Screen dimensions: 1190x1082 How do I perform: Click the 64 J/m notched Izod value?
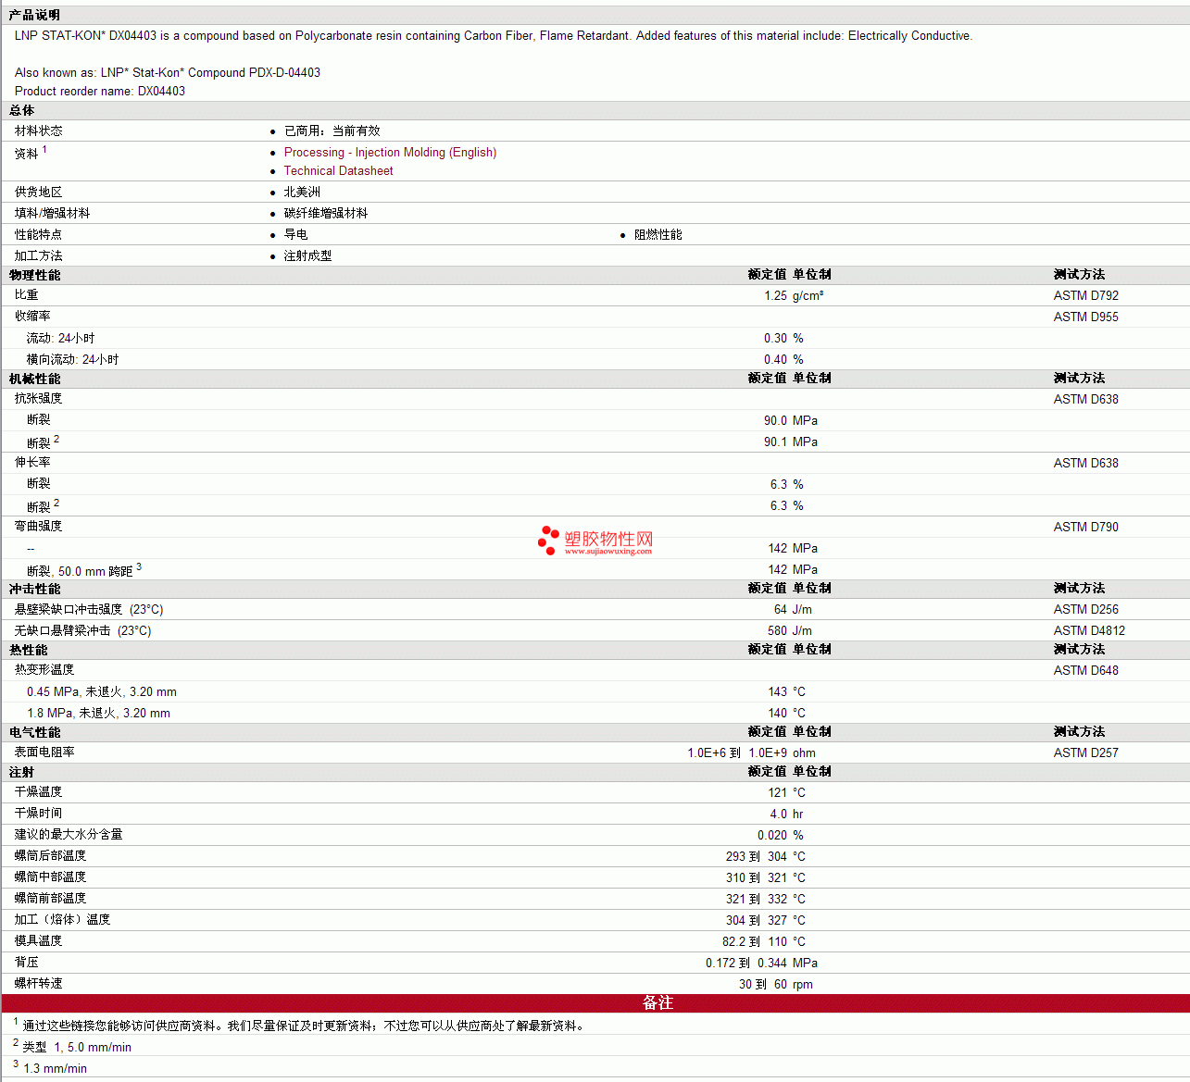coord(793,610)
